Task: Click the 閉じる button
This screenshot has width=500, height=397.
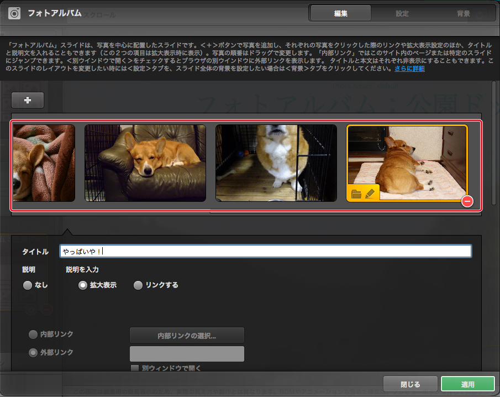Action: pos(410,384)
